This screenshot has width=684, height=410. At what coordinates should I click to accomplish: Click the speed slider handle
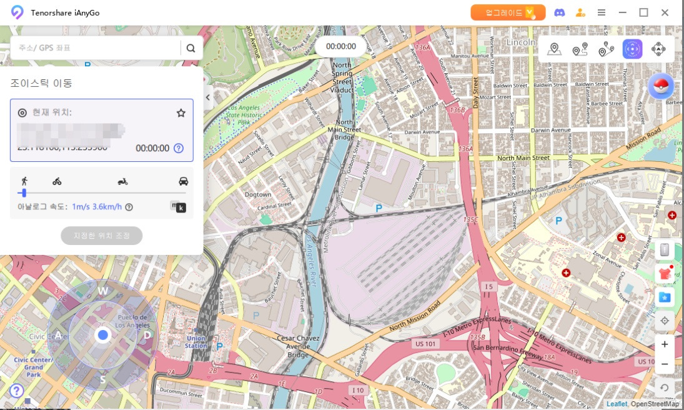(24, 192)
